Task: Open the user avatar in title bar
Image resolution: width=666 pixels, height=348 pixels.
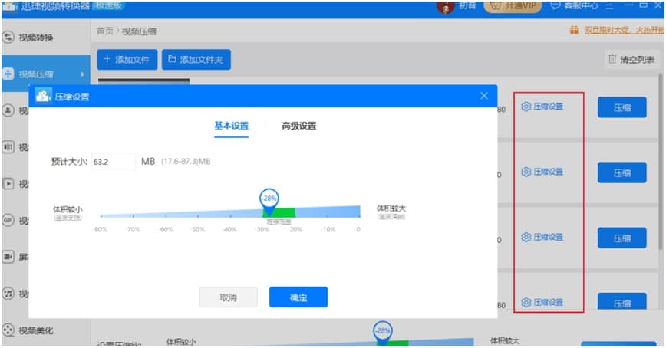Action: pyautogui.click(x=445, y=6)
